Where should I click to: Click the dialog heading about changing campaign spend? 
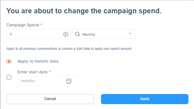(x=84, y=11)
